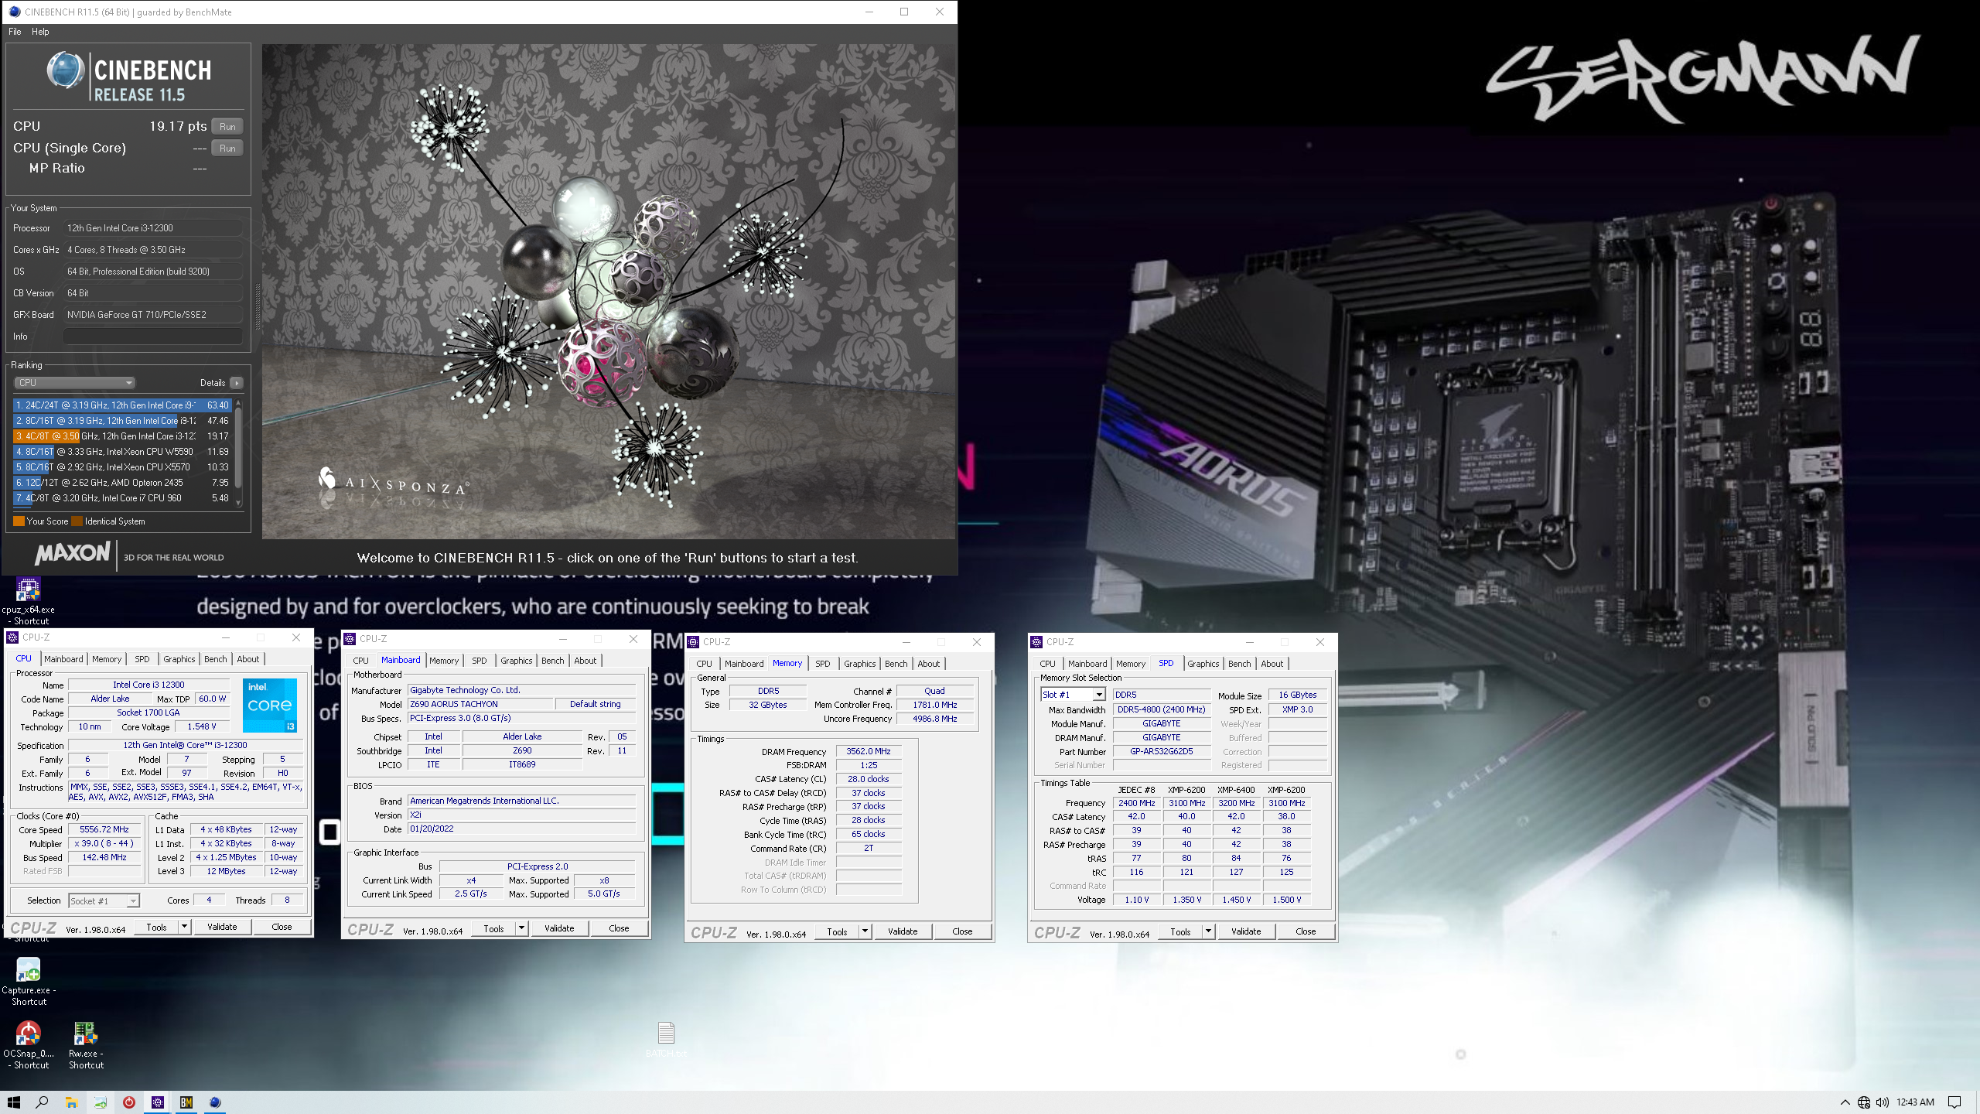Screen dimensions: 1980x1114
Task: Open the volume control in the system tray
Action: (x=1883, y=1102)
